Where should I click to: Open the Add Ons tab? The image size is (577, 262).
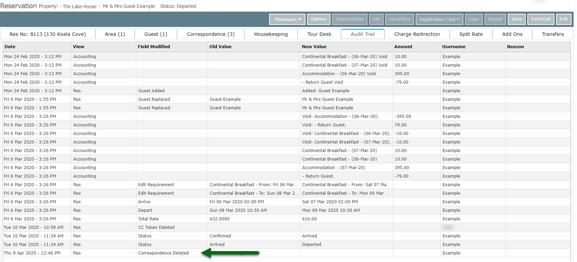pos(512,34)
